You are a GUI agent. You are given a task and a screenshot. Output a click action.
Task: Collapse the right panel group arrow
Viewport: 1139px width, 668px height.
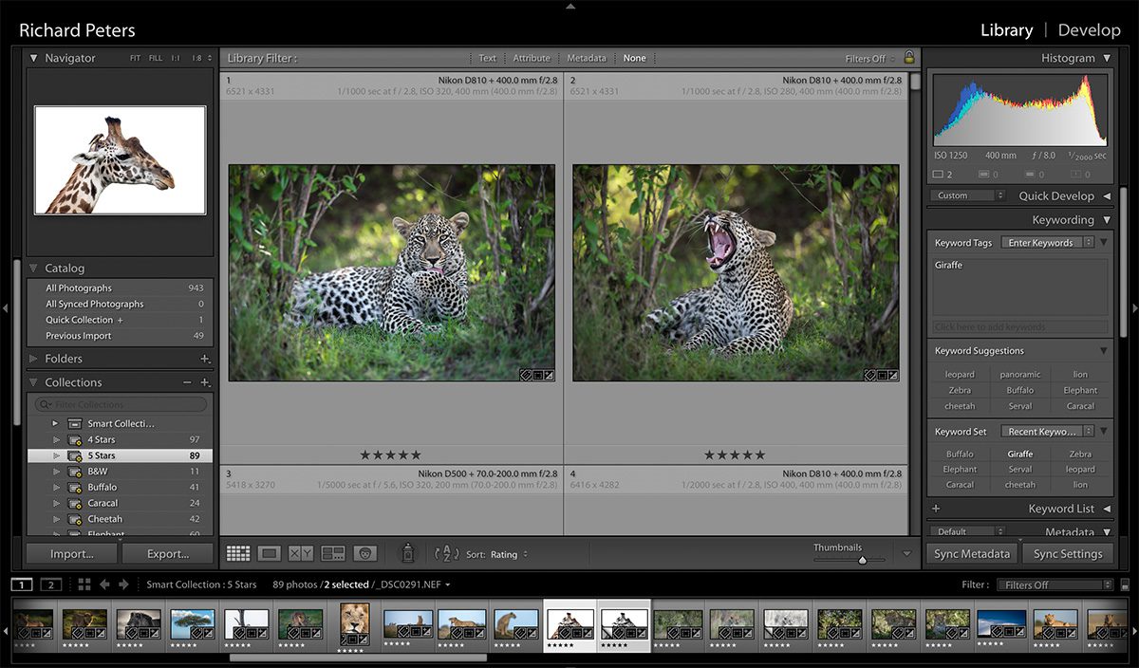1133,307
